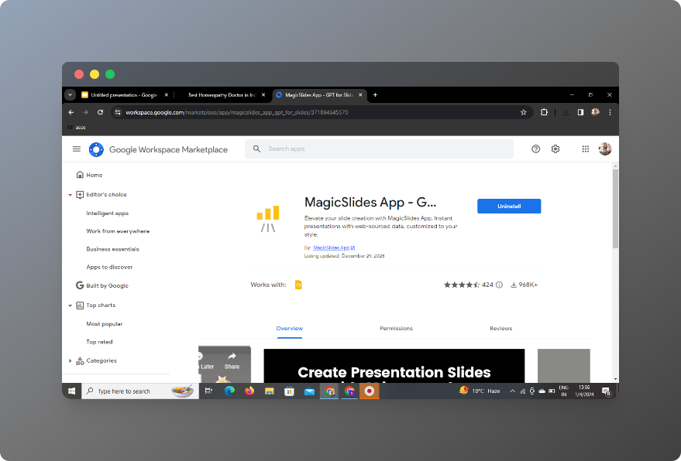Open the Marketplace settings gear icon
Viewport: 681px width, 461px height.
(x=555, y=149)
